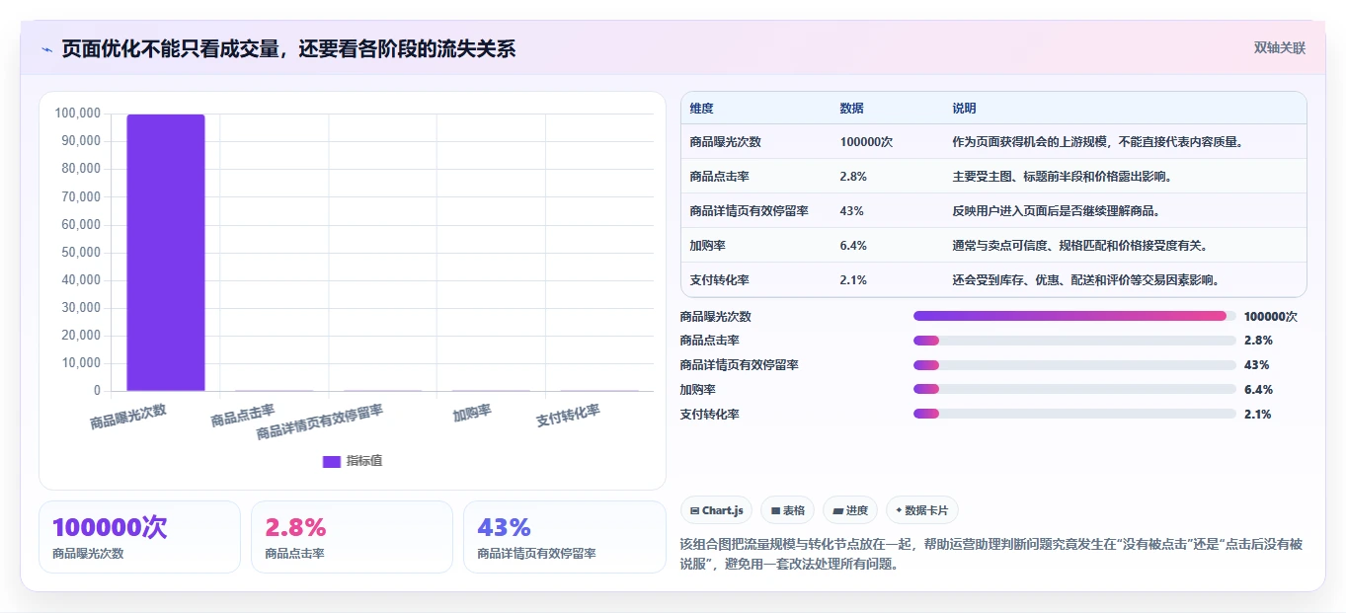Click the 加购率 x-axis label

472,413
